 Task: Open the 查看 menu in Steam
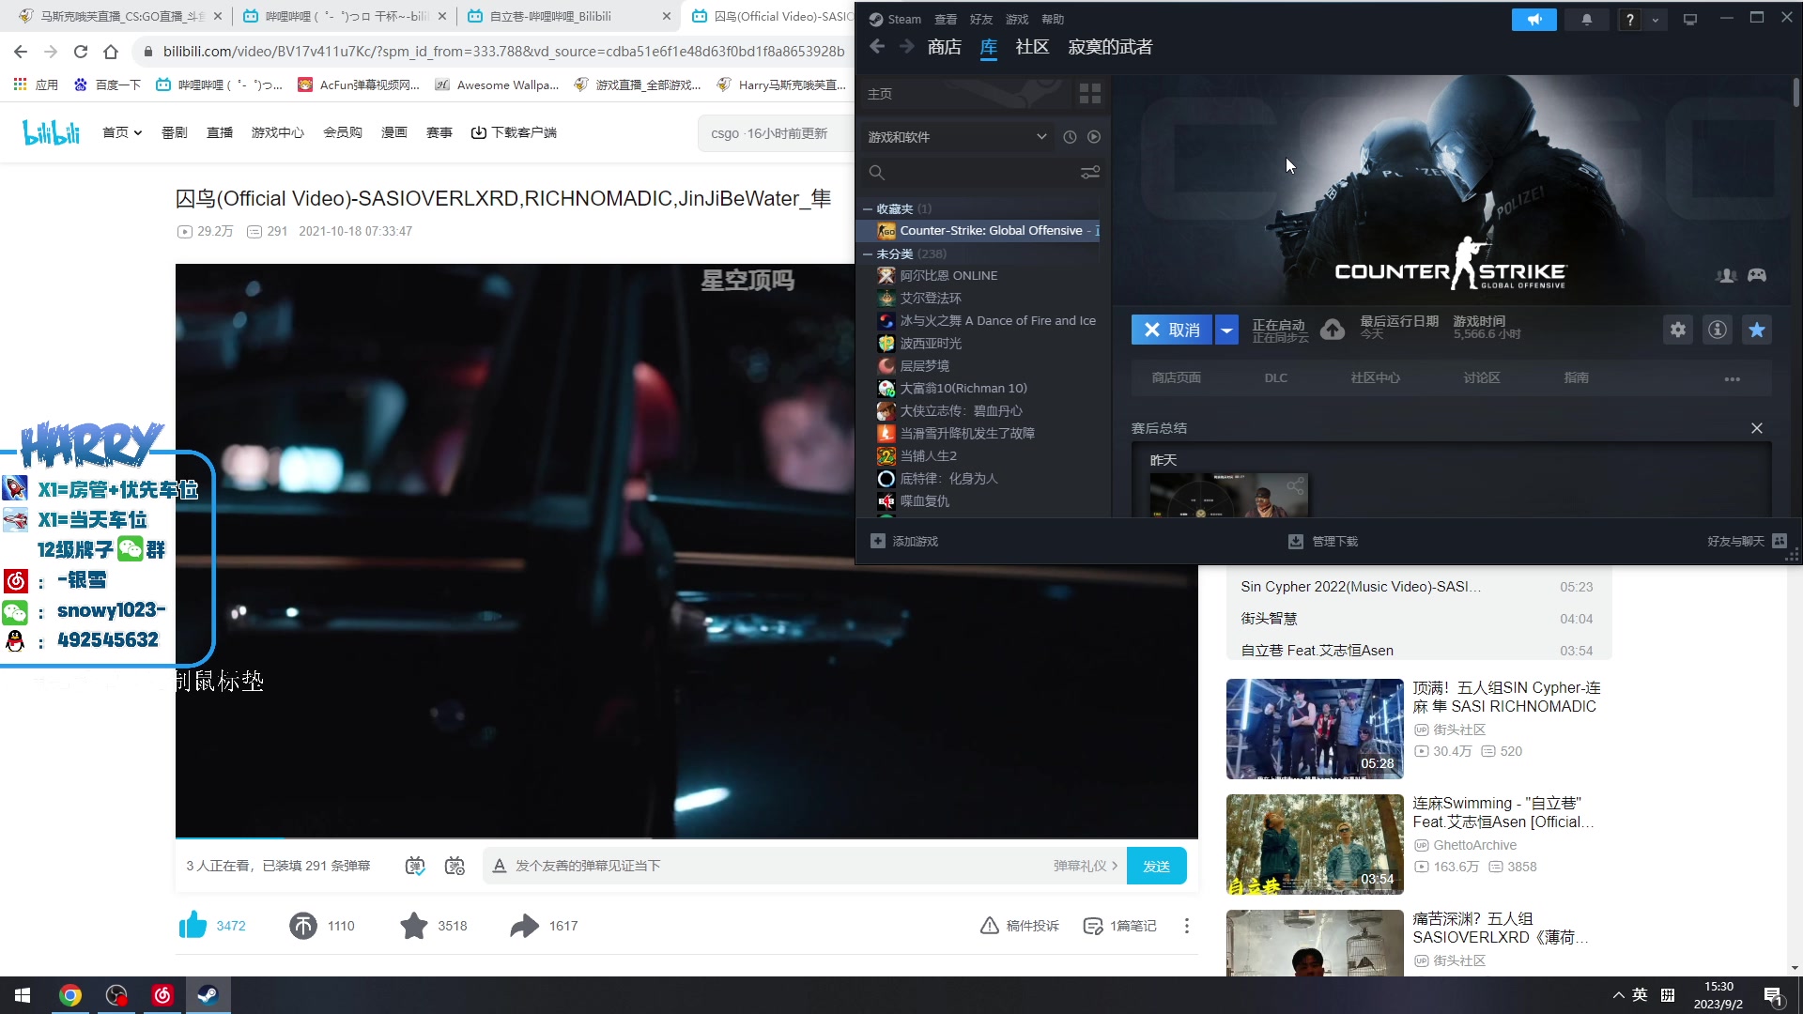tap(946, 20)
